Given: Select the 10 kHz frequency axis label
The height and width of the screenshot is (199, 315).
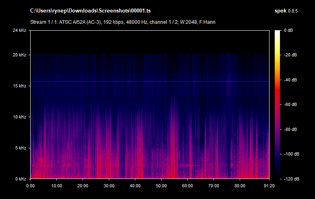Looking at the screenshot, I should 19,117.
